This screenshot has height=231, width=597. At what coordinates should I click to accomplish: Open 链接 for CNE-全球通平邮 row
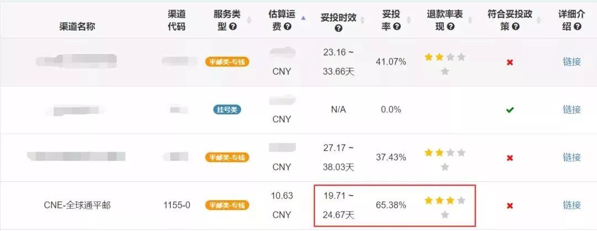(572, 205)
